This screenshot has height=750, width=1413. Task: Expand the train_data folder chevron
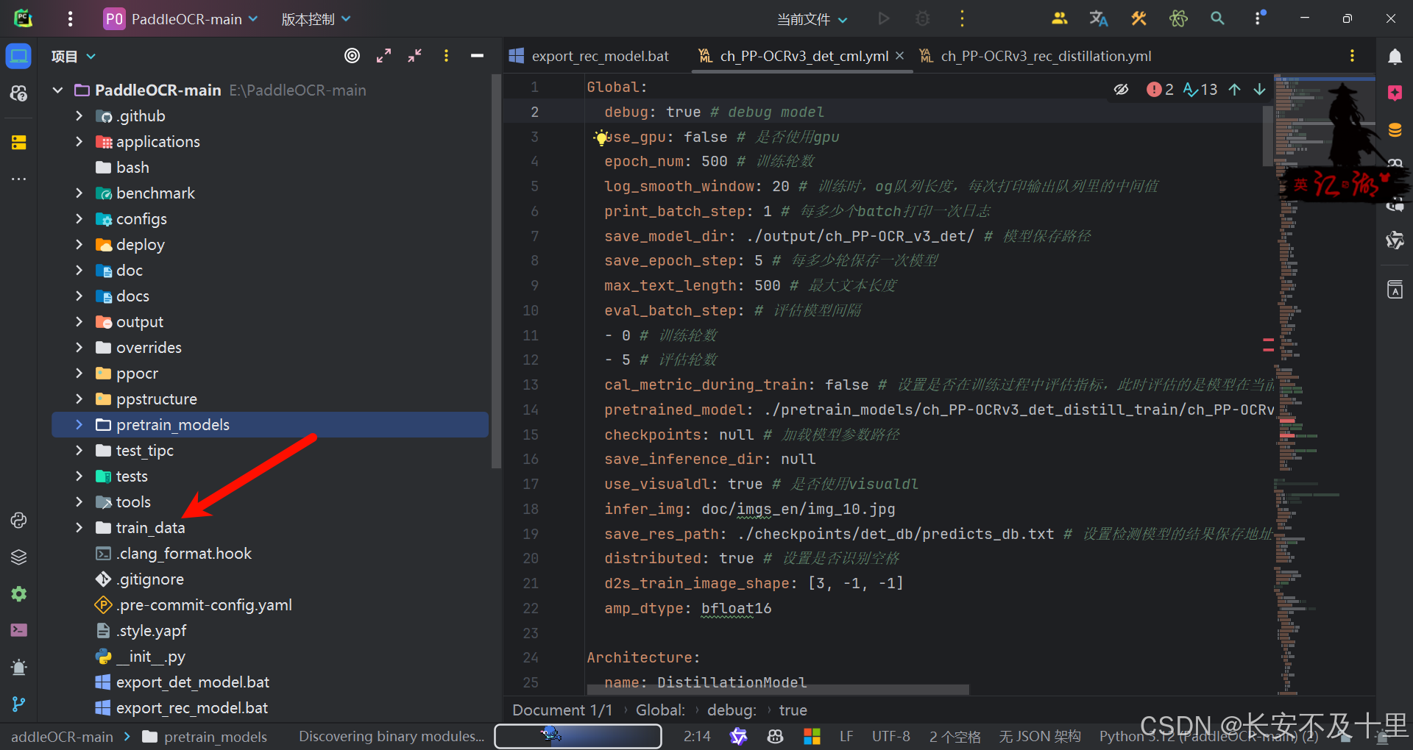[x=79, y=528]
